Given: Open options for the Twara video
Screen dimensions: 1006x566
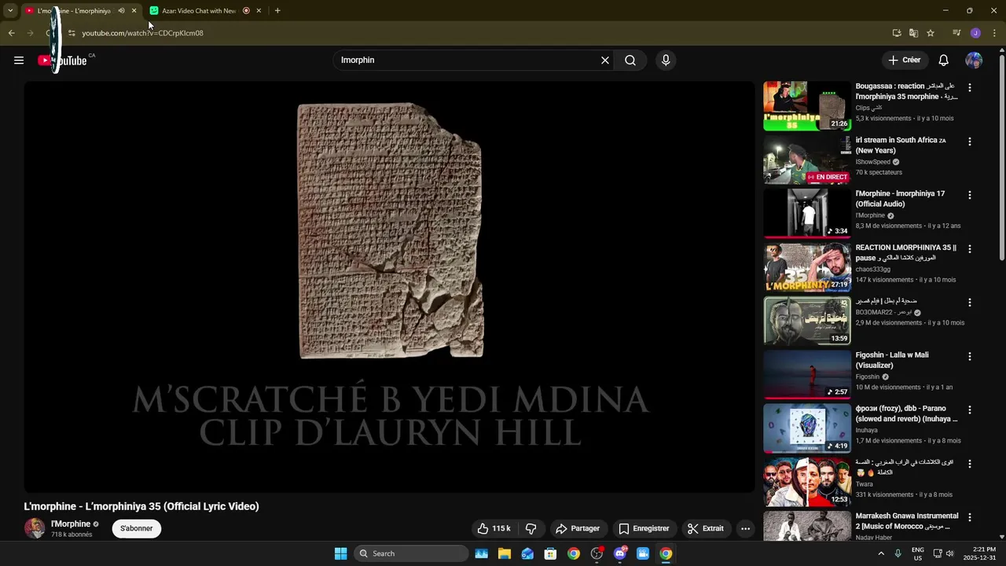Looking at the screenshot, I should coord(970,464).
